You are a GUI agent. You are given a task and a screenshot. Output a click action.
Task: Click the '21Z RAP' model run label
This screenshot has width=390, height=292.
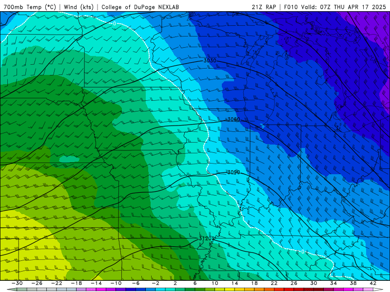(x=264, y=7)
